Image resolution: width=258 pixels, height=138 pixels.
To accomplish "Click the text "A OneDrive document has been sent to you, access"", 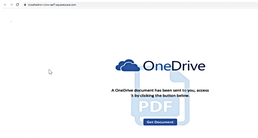I will tap(160, 90).
